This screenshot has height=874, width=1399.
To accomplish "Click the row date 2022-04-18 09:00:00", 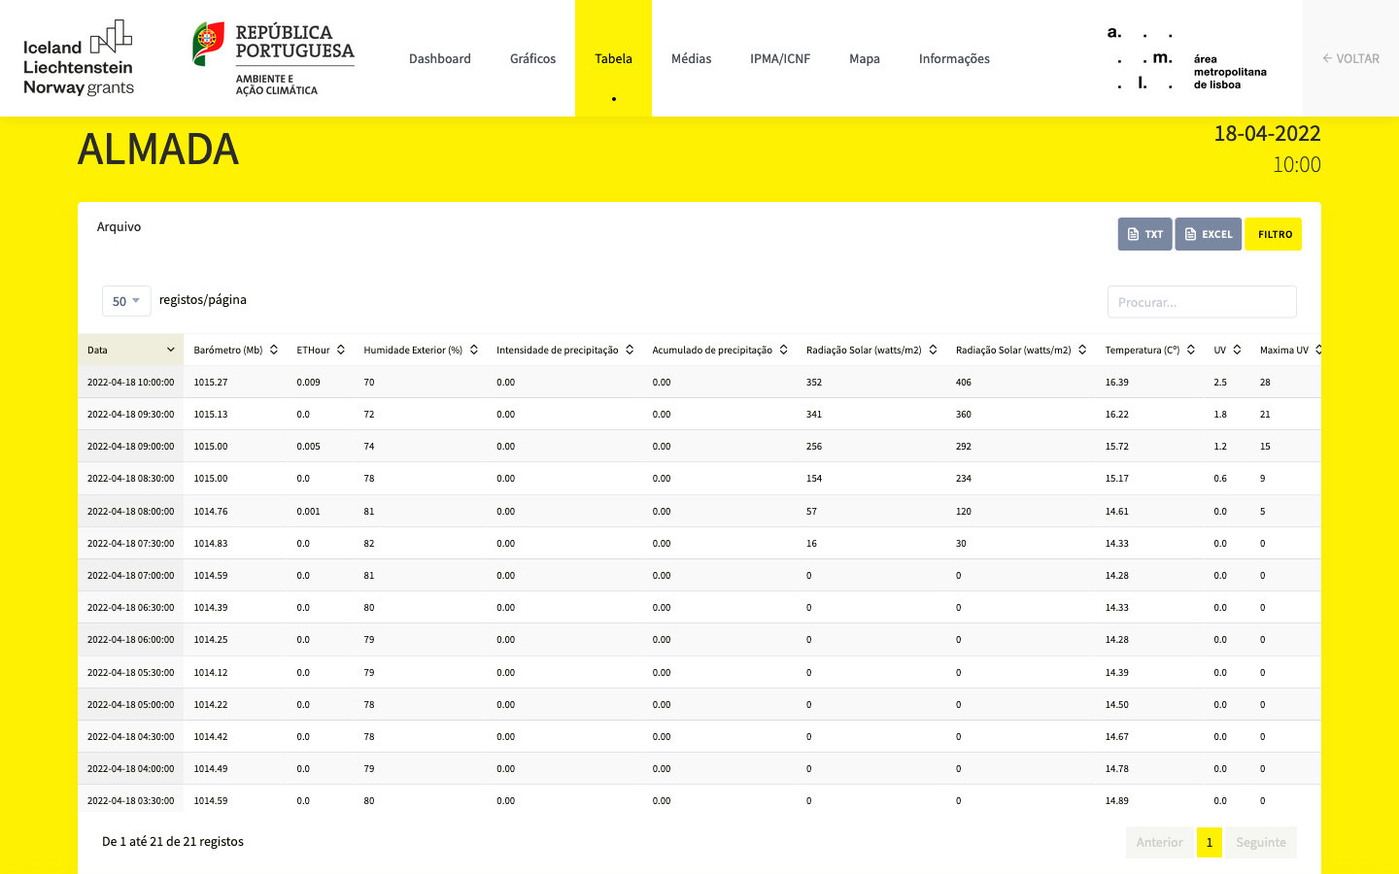I will [131, 447].
